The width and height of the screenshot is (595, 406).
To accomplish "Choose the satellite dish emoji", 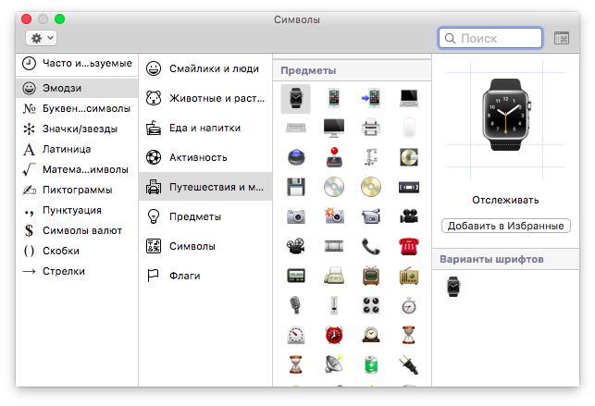I will tap(334, 364).
